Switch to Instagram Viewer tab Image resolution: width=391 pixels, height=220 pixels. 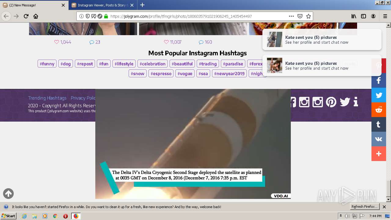(103, 5)
